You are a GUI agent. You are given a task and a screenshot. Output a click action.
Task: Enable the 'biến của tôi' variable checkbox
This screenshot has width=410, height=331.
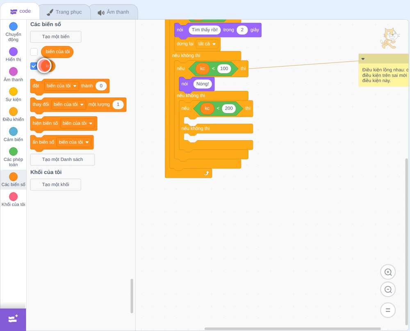point(34,52)
